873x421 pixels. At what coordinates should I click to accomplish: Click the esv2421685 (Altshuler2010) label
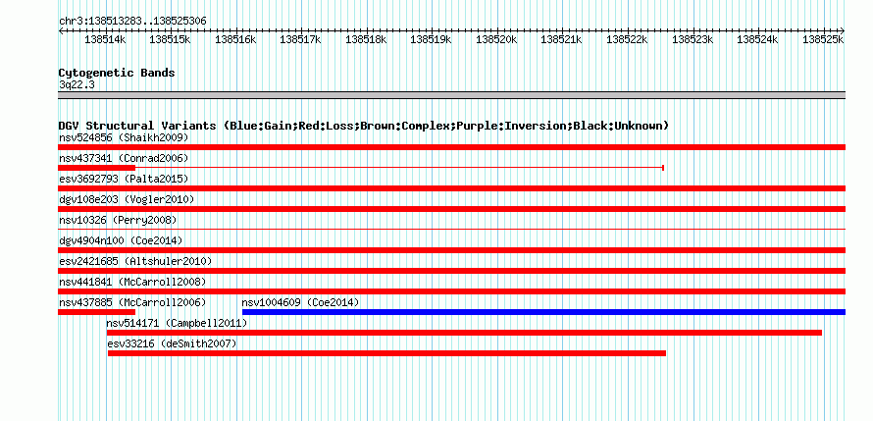click(x=135, y=261)
